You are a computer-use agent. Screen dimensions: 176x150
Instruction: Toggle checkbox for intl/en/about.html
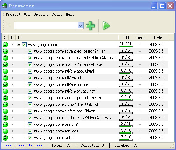coord(30,71)
